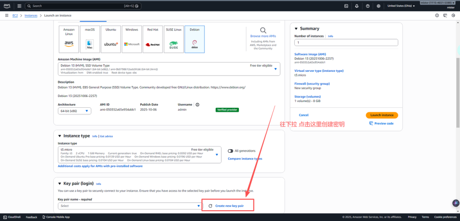Image resolution: width=460 pixels, height=221 pixels.
Task: Toggle the hamburger navigation menu
Action: (6, 16)
